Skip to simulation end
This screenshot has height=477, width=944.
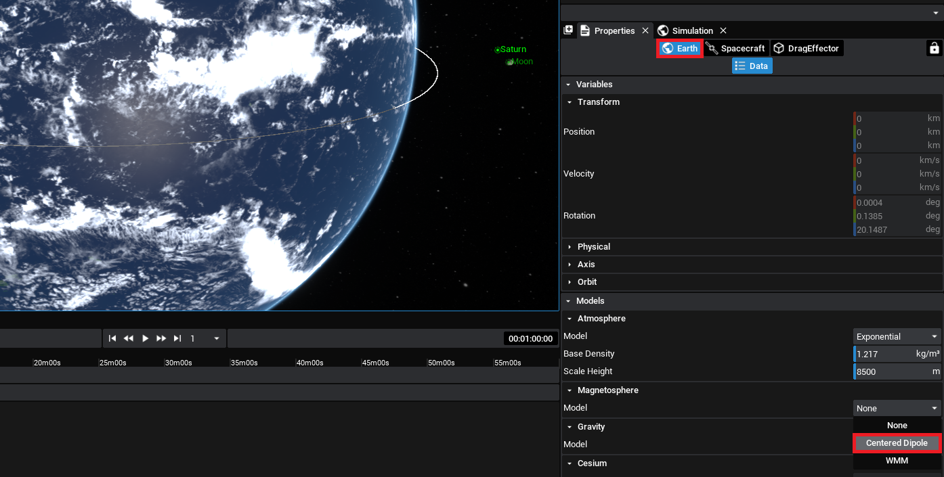pyautogui.click(x=177, y=338)
